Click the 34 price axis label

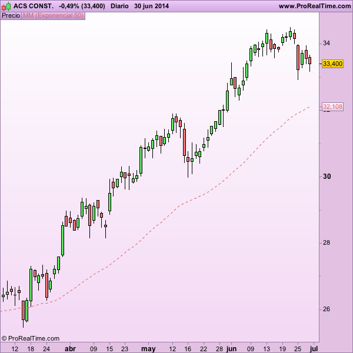coord(327,43)
